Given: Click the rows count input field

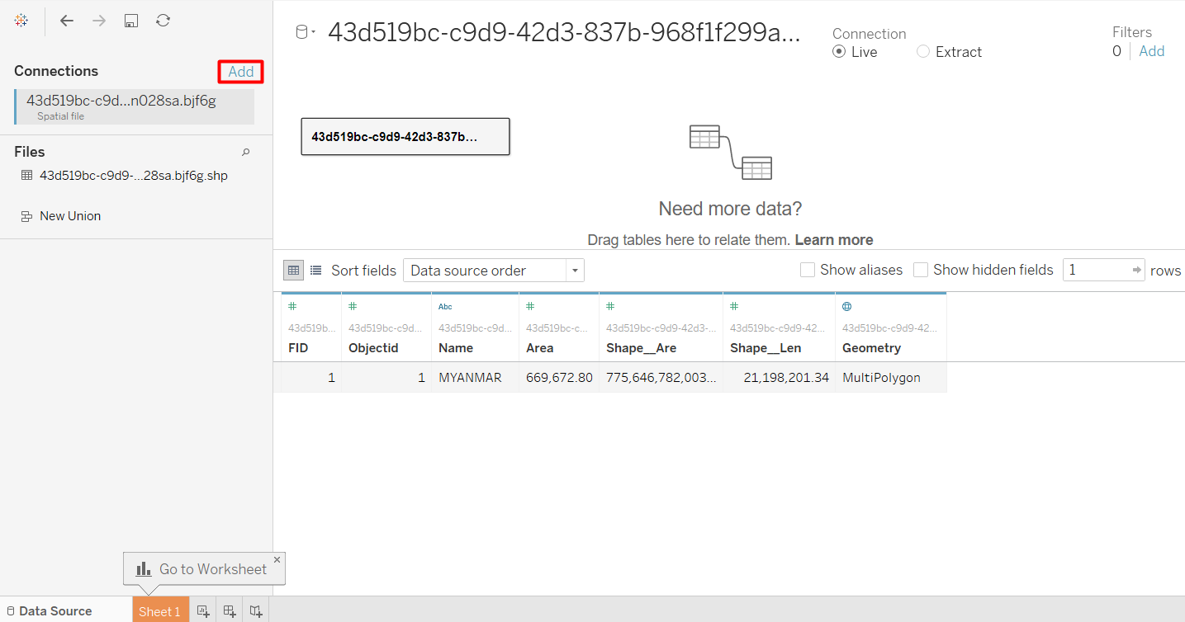Looking at the screenshot, I should point(1096,270).
